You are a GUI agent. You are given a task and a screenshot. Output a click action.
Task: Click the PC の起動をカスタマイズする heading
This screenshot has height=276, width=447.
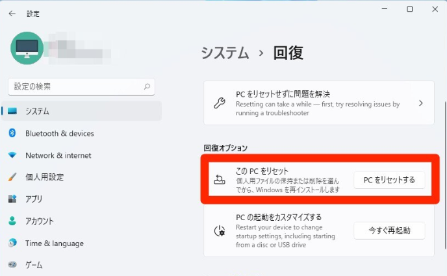(279, 218)
